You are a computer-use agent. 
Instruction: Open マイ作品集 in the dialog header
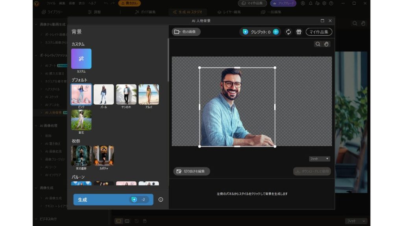tap(319, 32)
